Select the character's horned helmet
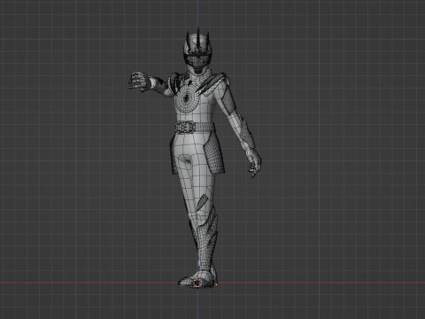The image size is (425, 319). (x=197, y=51)
